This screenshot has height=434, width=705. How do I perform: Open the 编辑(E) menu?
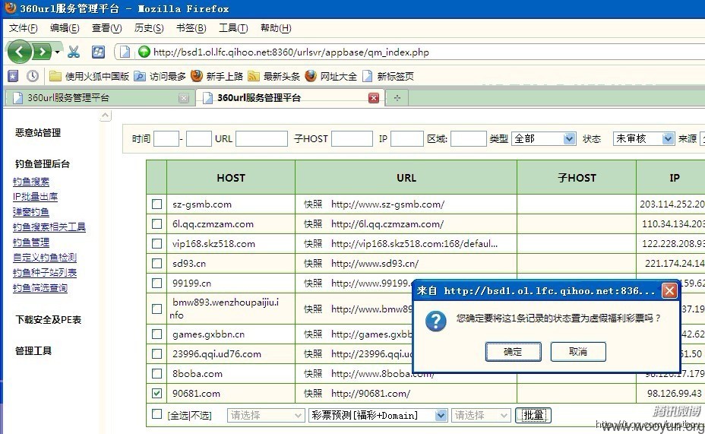point(65,28)
